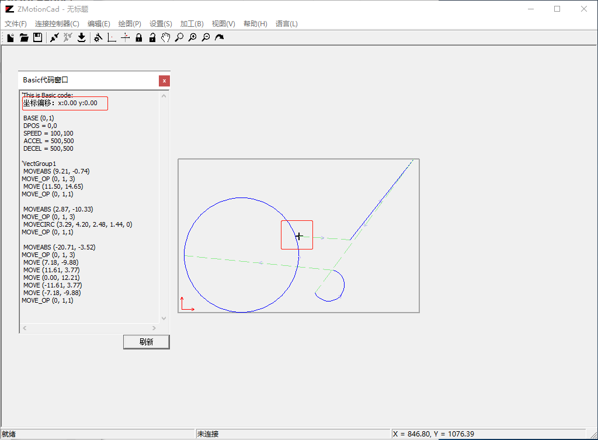Select the hand pan tool

tap(165, 37)
